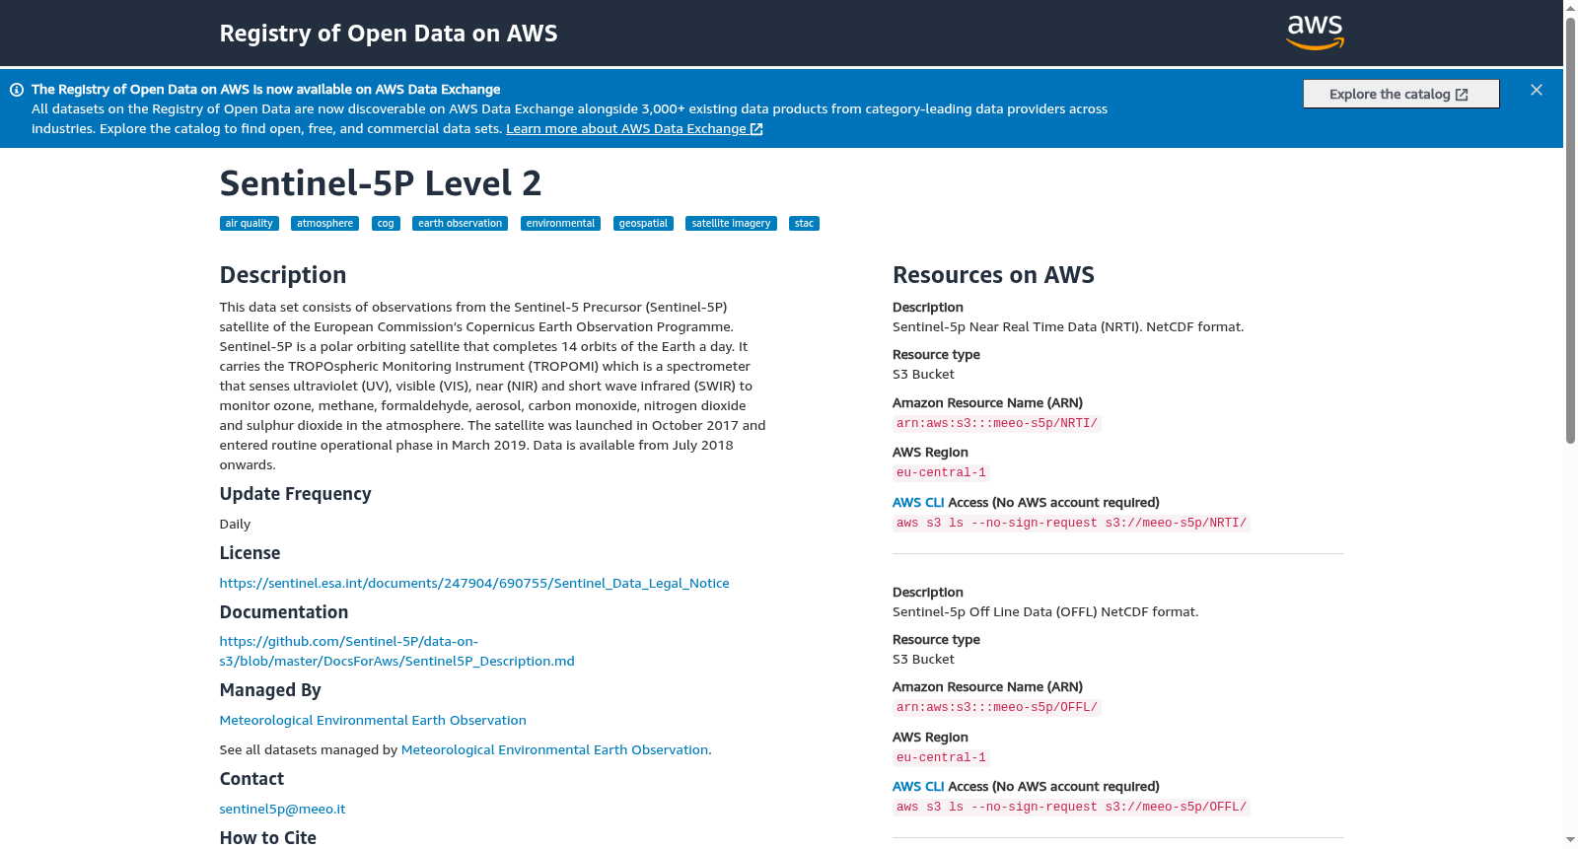Image resolution: width=1578 pixels, height=849 pixels.
Task: Click the Update Frequency heading
Action: (295, 494)
